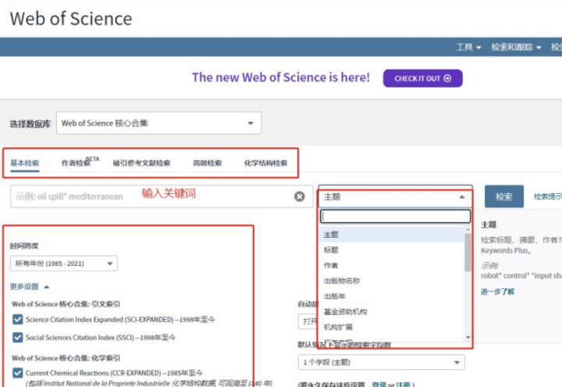Click the field list scroll down arrow
The height and width of the screenshot is (387, 562).
pos(468,337)
